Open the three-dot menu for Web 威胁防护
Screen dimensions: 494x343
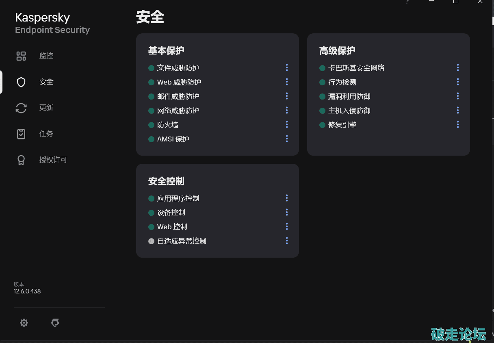tap(287, 82)
